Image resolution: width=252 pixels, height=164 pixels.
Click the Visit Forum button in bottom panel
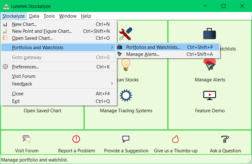tap(27, 150)
